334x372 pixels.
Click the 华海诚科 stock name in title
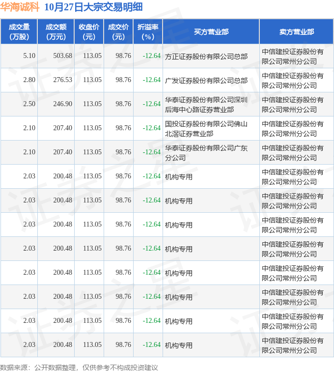[20, 7]
